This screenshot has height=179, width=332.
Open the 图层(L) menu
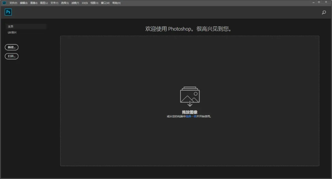pyautogui.click(x=44, y=3)
